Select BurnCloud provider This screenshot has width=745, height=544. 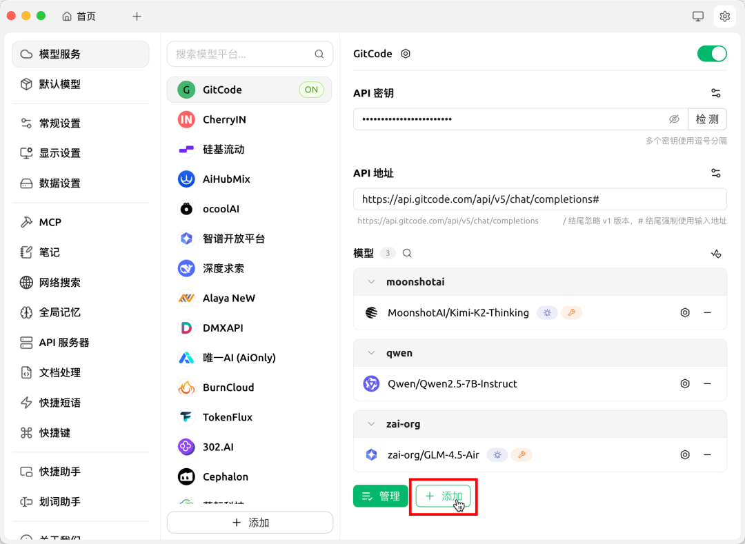[250, 387]
